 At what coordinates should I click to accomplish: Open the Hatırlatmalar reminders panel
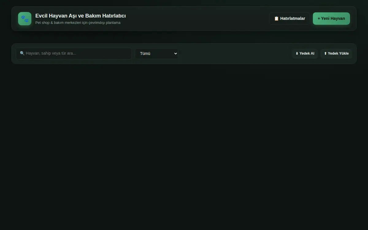click(289, 18)
